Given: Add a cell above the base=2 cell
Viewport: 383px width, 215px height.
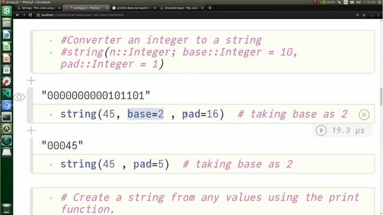Looking at the screenshot, I should point(31,80).
